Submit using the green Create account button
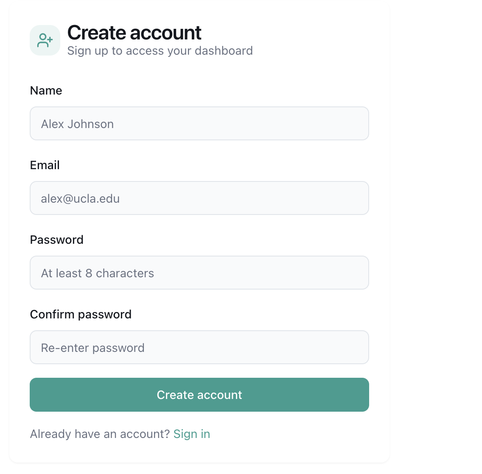The width and height of the screenshot is (482, 474). pos(199,395)
